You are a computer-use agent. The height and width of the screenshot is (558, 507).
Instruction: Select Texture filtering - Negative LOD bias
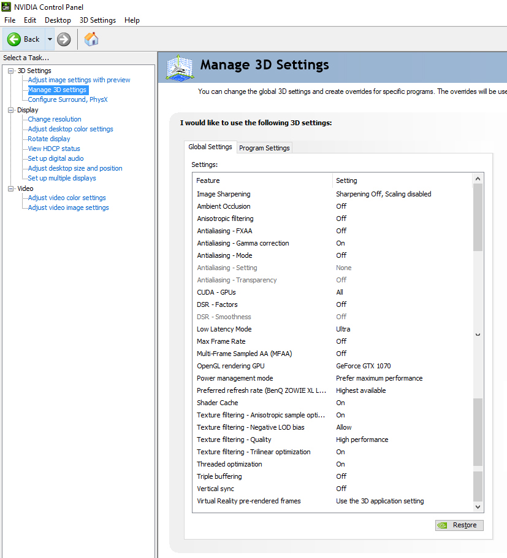pyautogui.click(x=333, y=427)
